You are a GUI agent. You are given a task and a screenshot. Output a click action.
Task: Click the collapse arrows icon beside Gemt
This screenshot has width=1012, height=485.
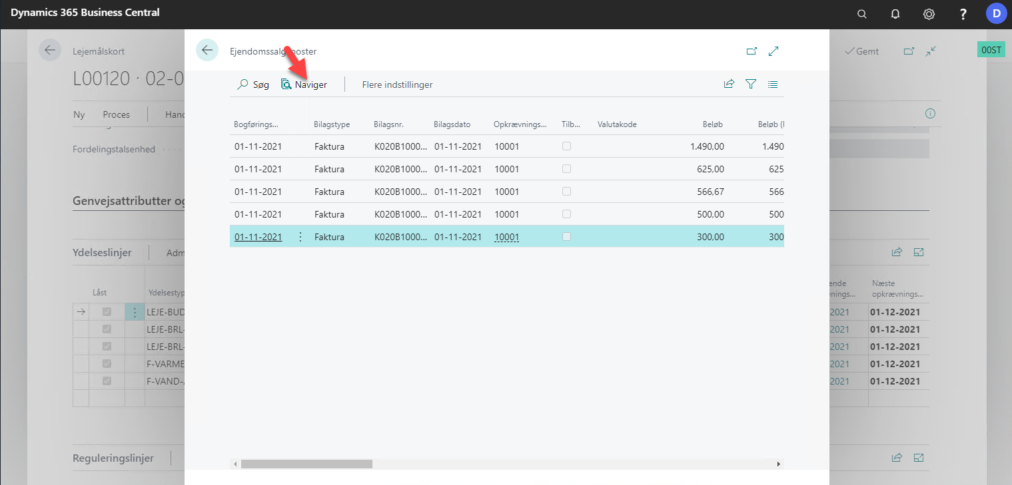point(931,51)
